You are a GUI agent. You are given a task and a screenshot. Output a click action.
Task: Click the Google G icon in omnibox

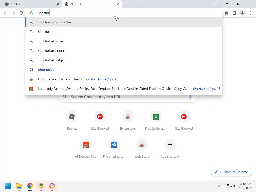[31, 13]
